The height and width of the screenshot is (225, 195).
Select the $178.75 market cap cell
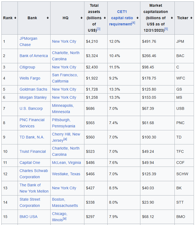pos(157,78)
